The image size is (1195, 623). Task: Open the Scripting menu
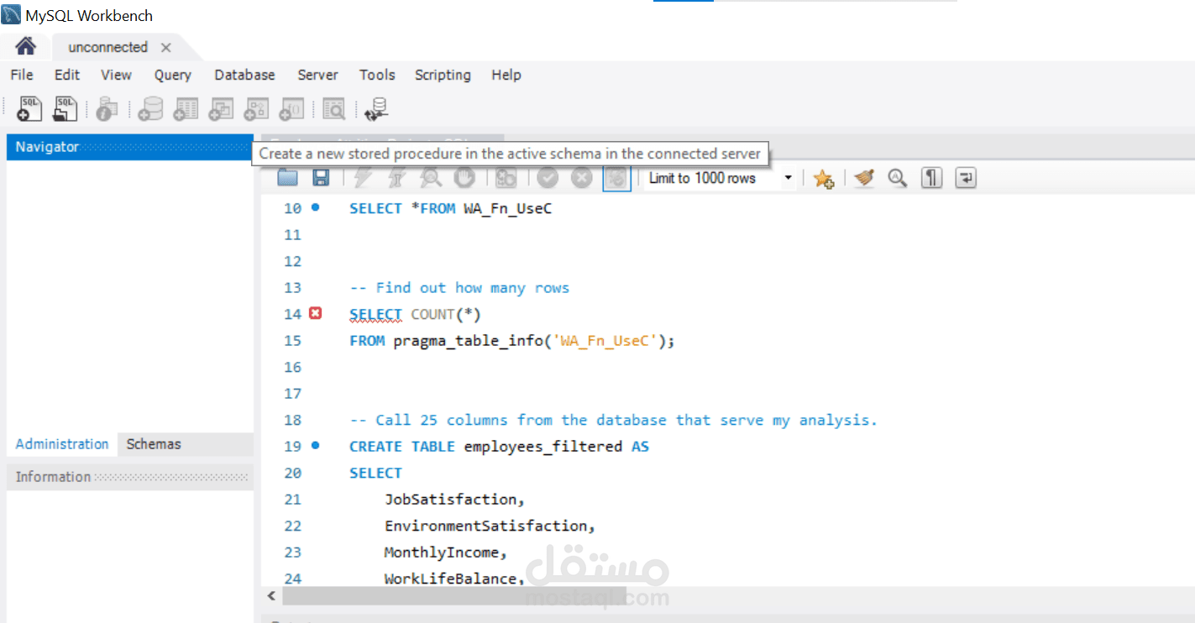(443, 75)
